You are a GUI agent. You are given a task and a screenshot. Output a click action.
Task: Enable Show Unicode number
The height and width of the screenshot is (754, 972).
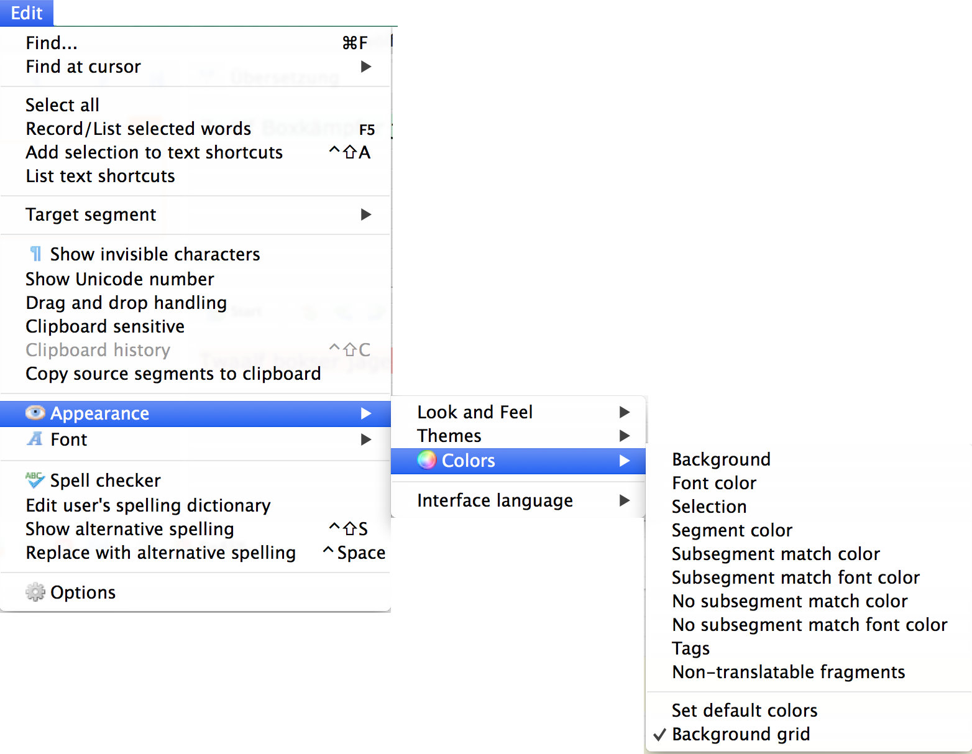pyautogui.click(x=120, y=279)
